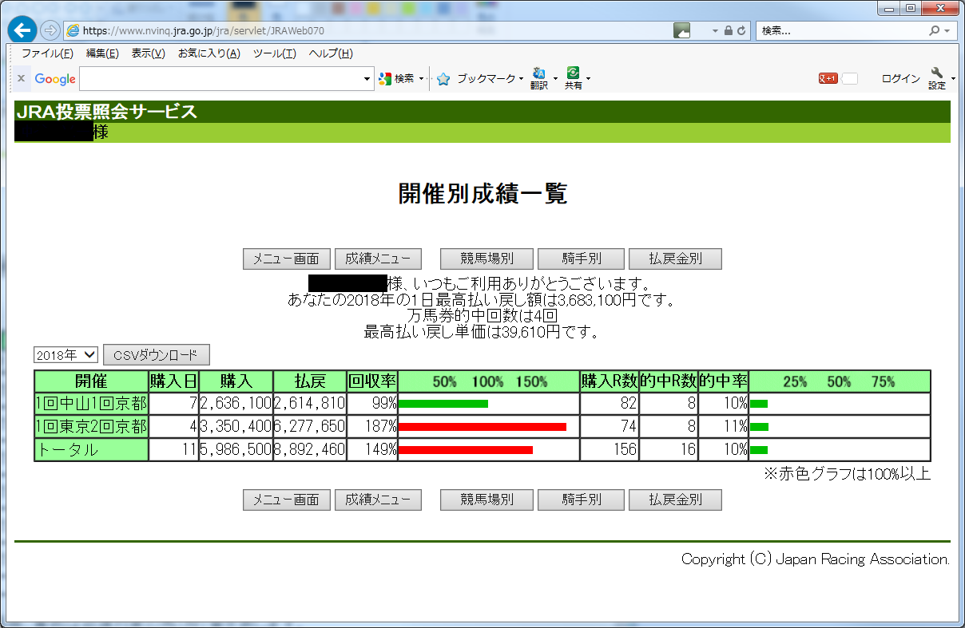Select the トータル row label
Viewport: 965px width, 628px height.
(x=91, y=450)
